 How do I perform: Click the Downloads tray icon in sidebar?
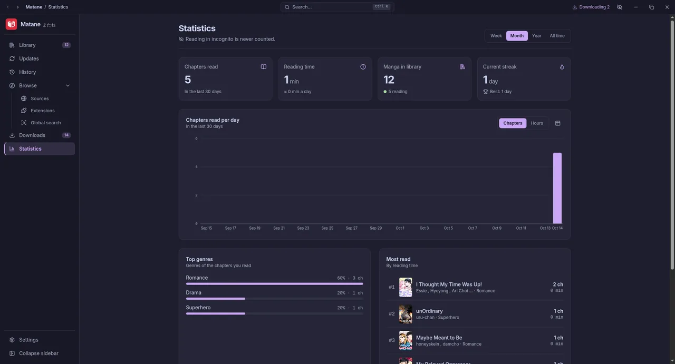click(12, 135)
